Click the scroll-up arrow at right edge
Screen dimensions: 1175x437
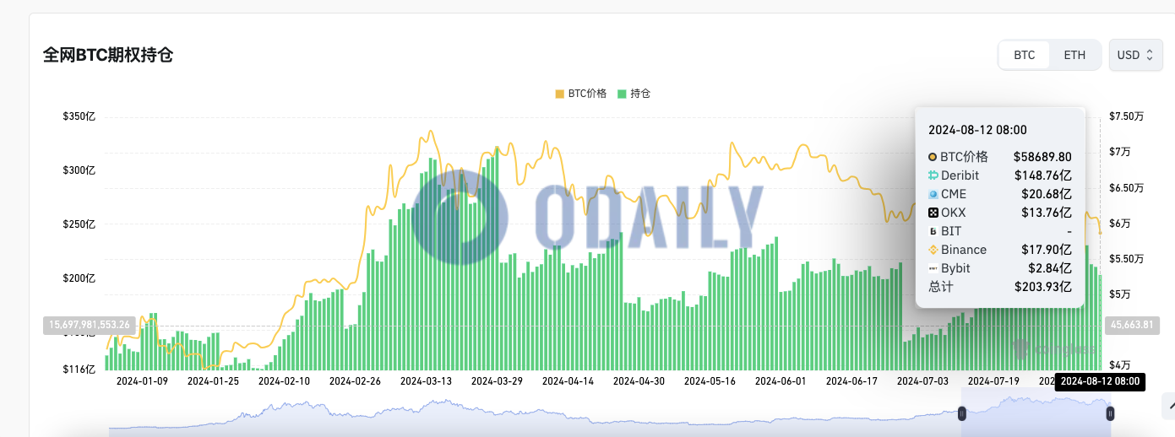[x=1170, y=406]
